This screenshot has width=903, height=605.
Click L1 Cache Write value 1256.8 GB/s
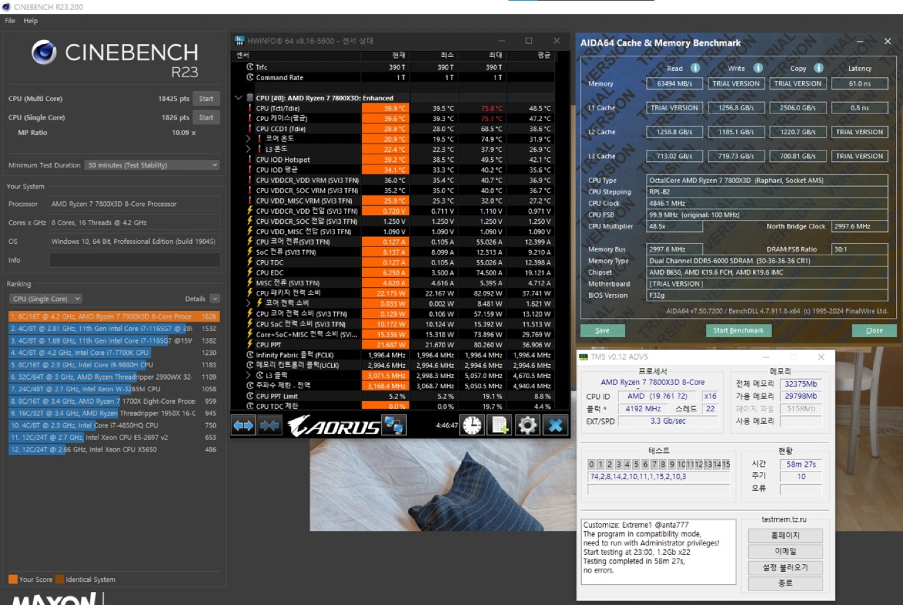coord(736,108)
